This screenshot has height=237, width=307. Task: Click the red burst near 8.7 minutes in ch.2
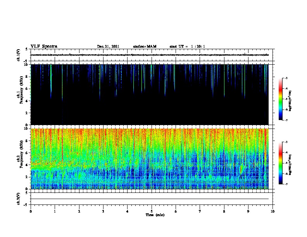(x=241, y=169)
